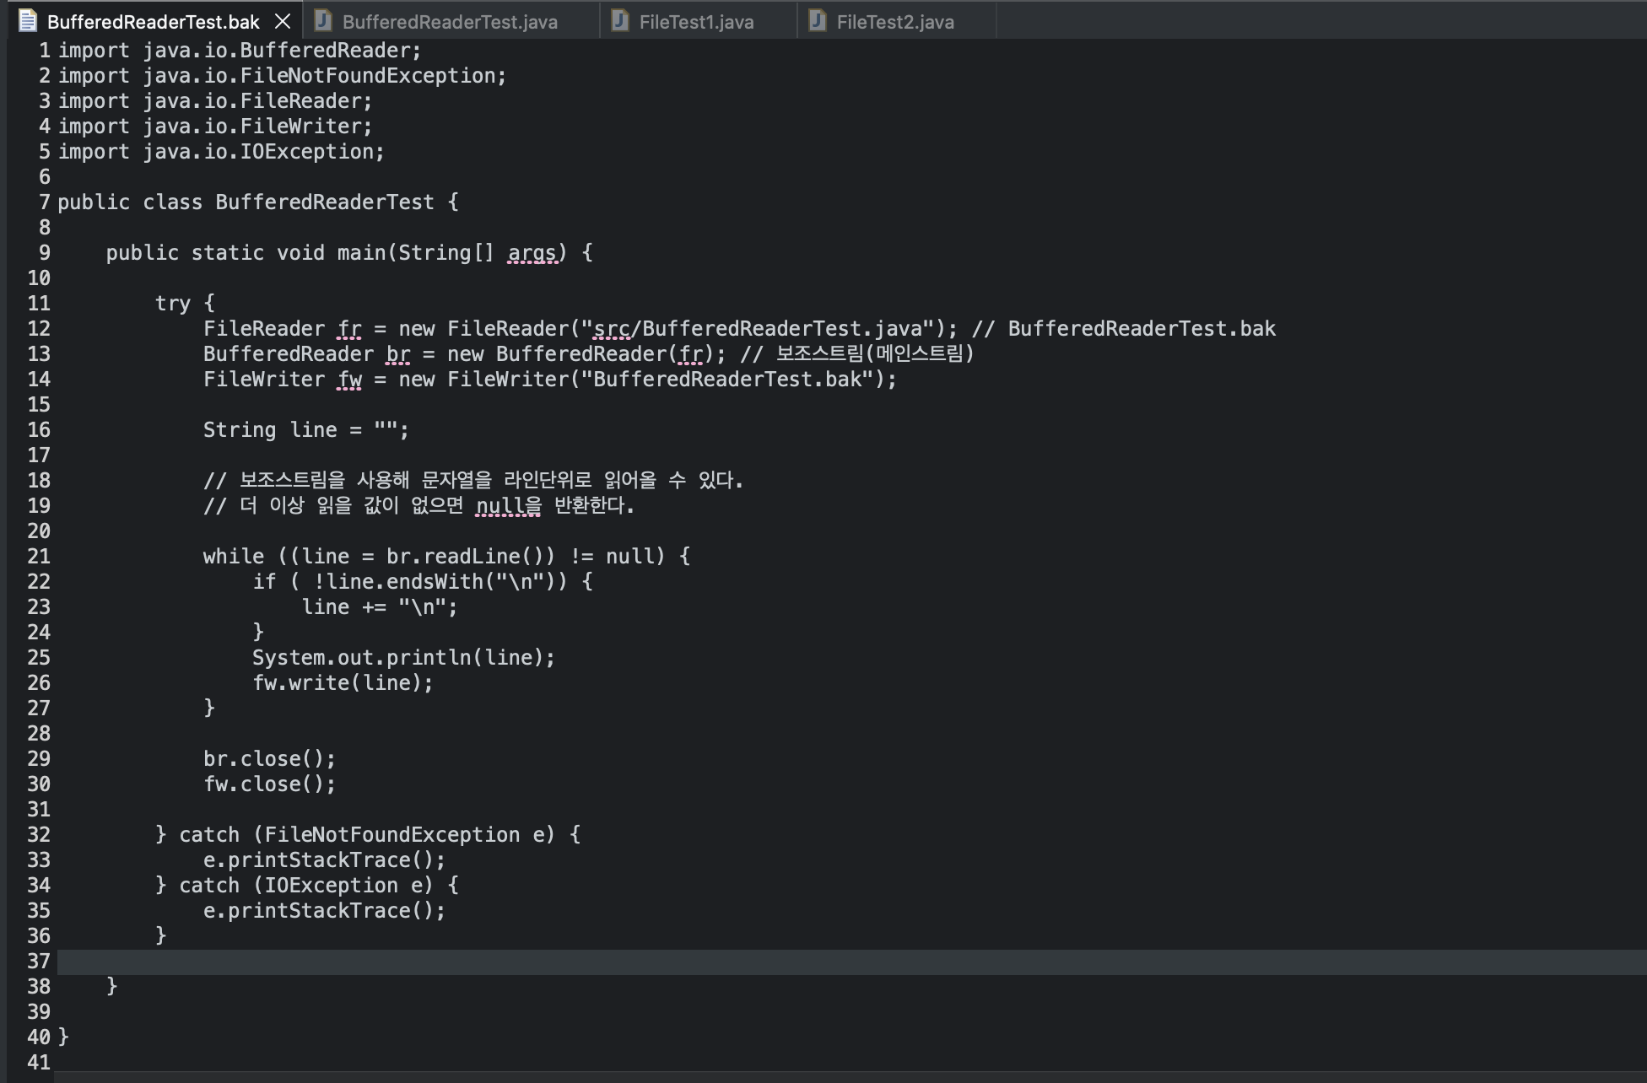1647x1083 pixels.
Task: Open the FileTest1.java tab
Action: tap(696, 22)
